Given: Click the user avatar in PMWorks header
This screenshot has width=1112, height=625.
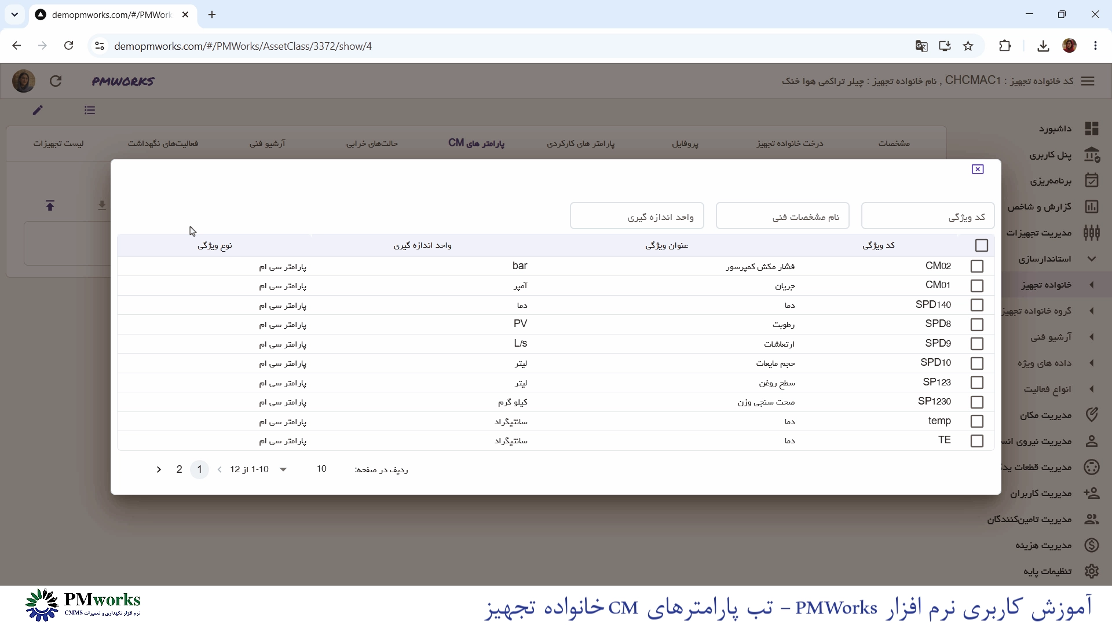Looking at the screenshot, I should [x=24, y=81].
